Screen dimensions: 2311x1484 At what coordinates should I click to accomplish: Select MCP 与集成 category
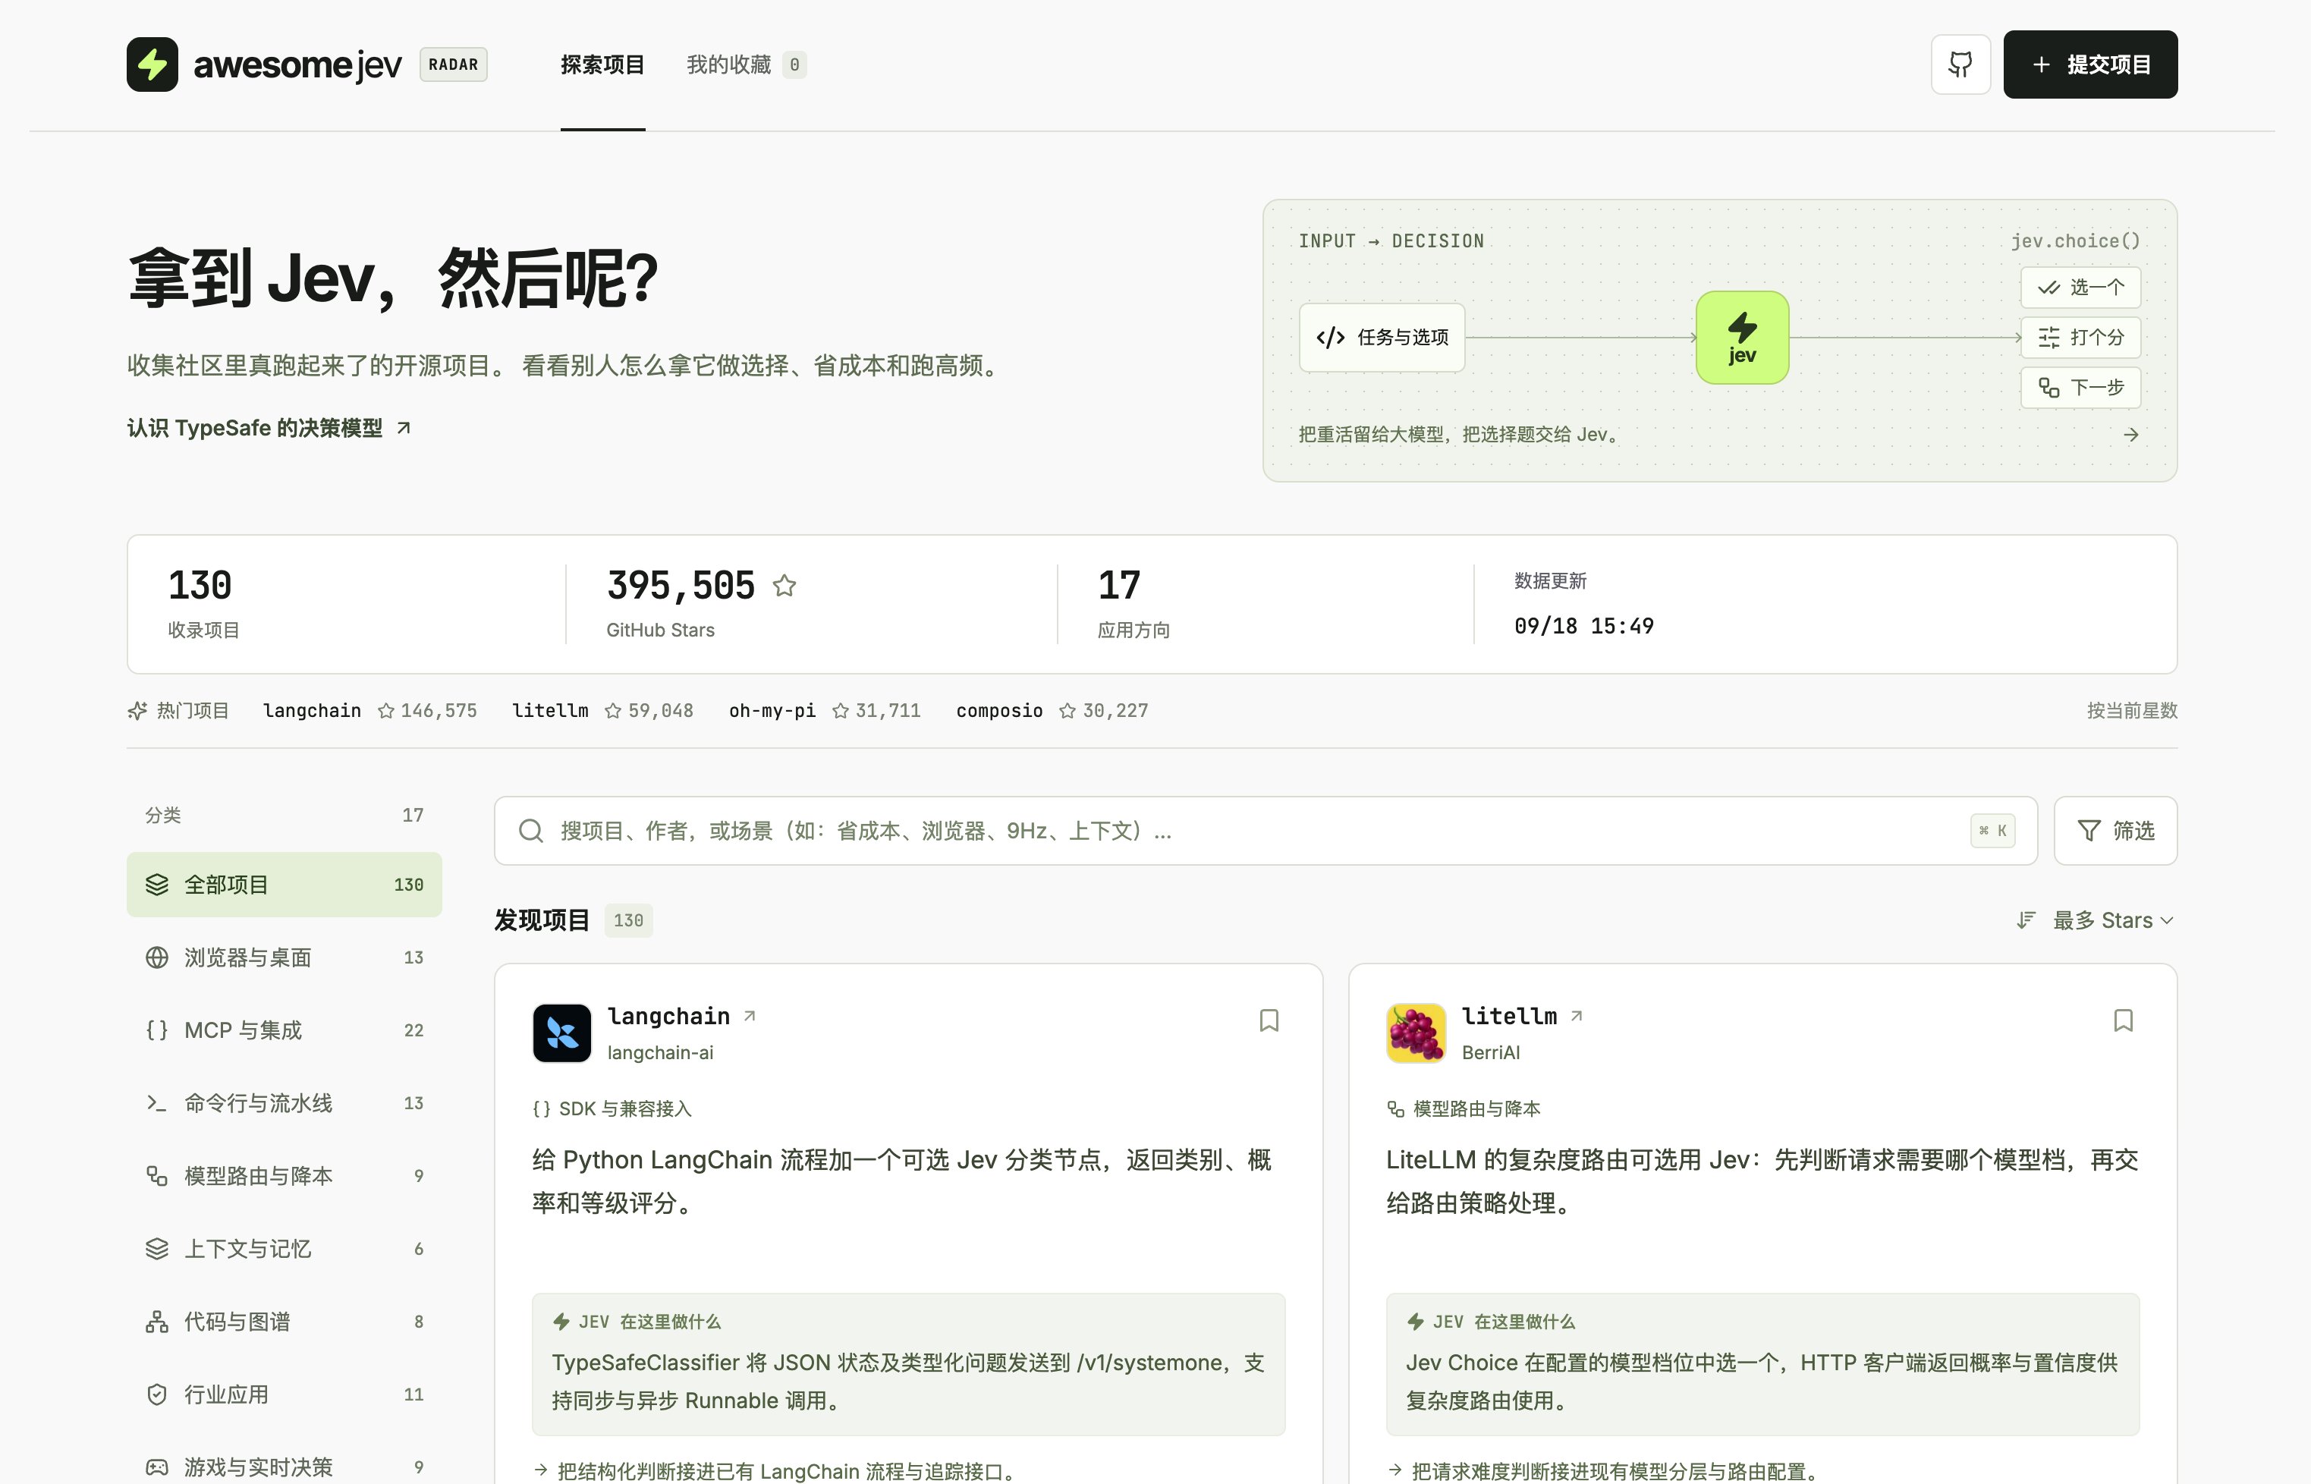pyautogui.click(x=285, y=1030)
